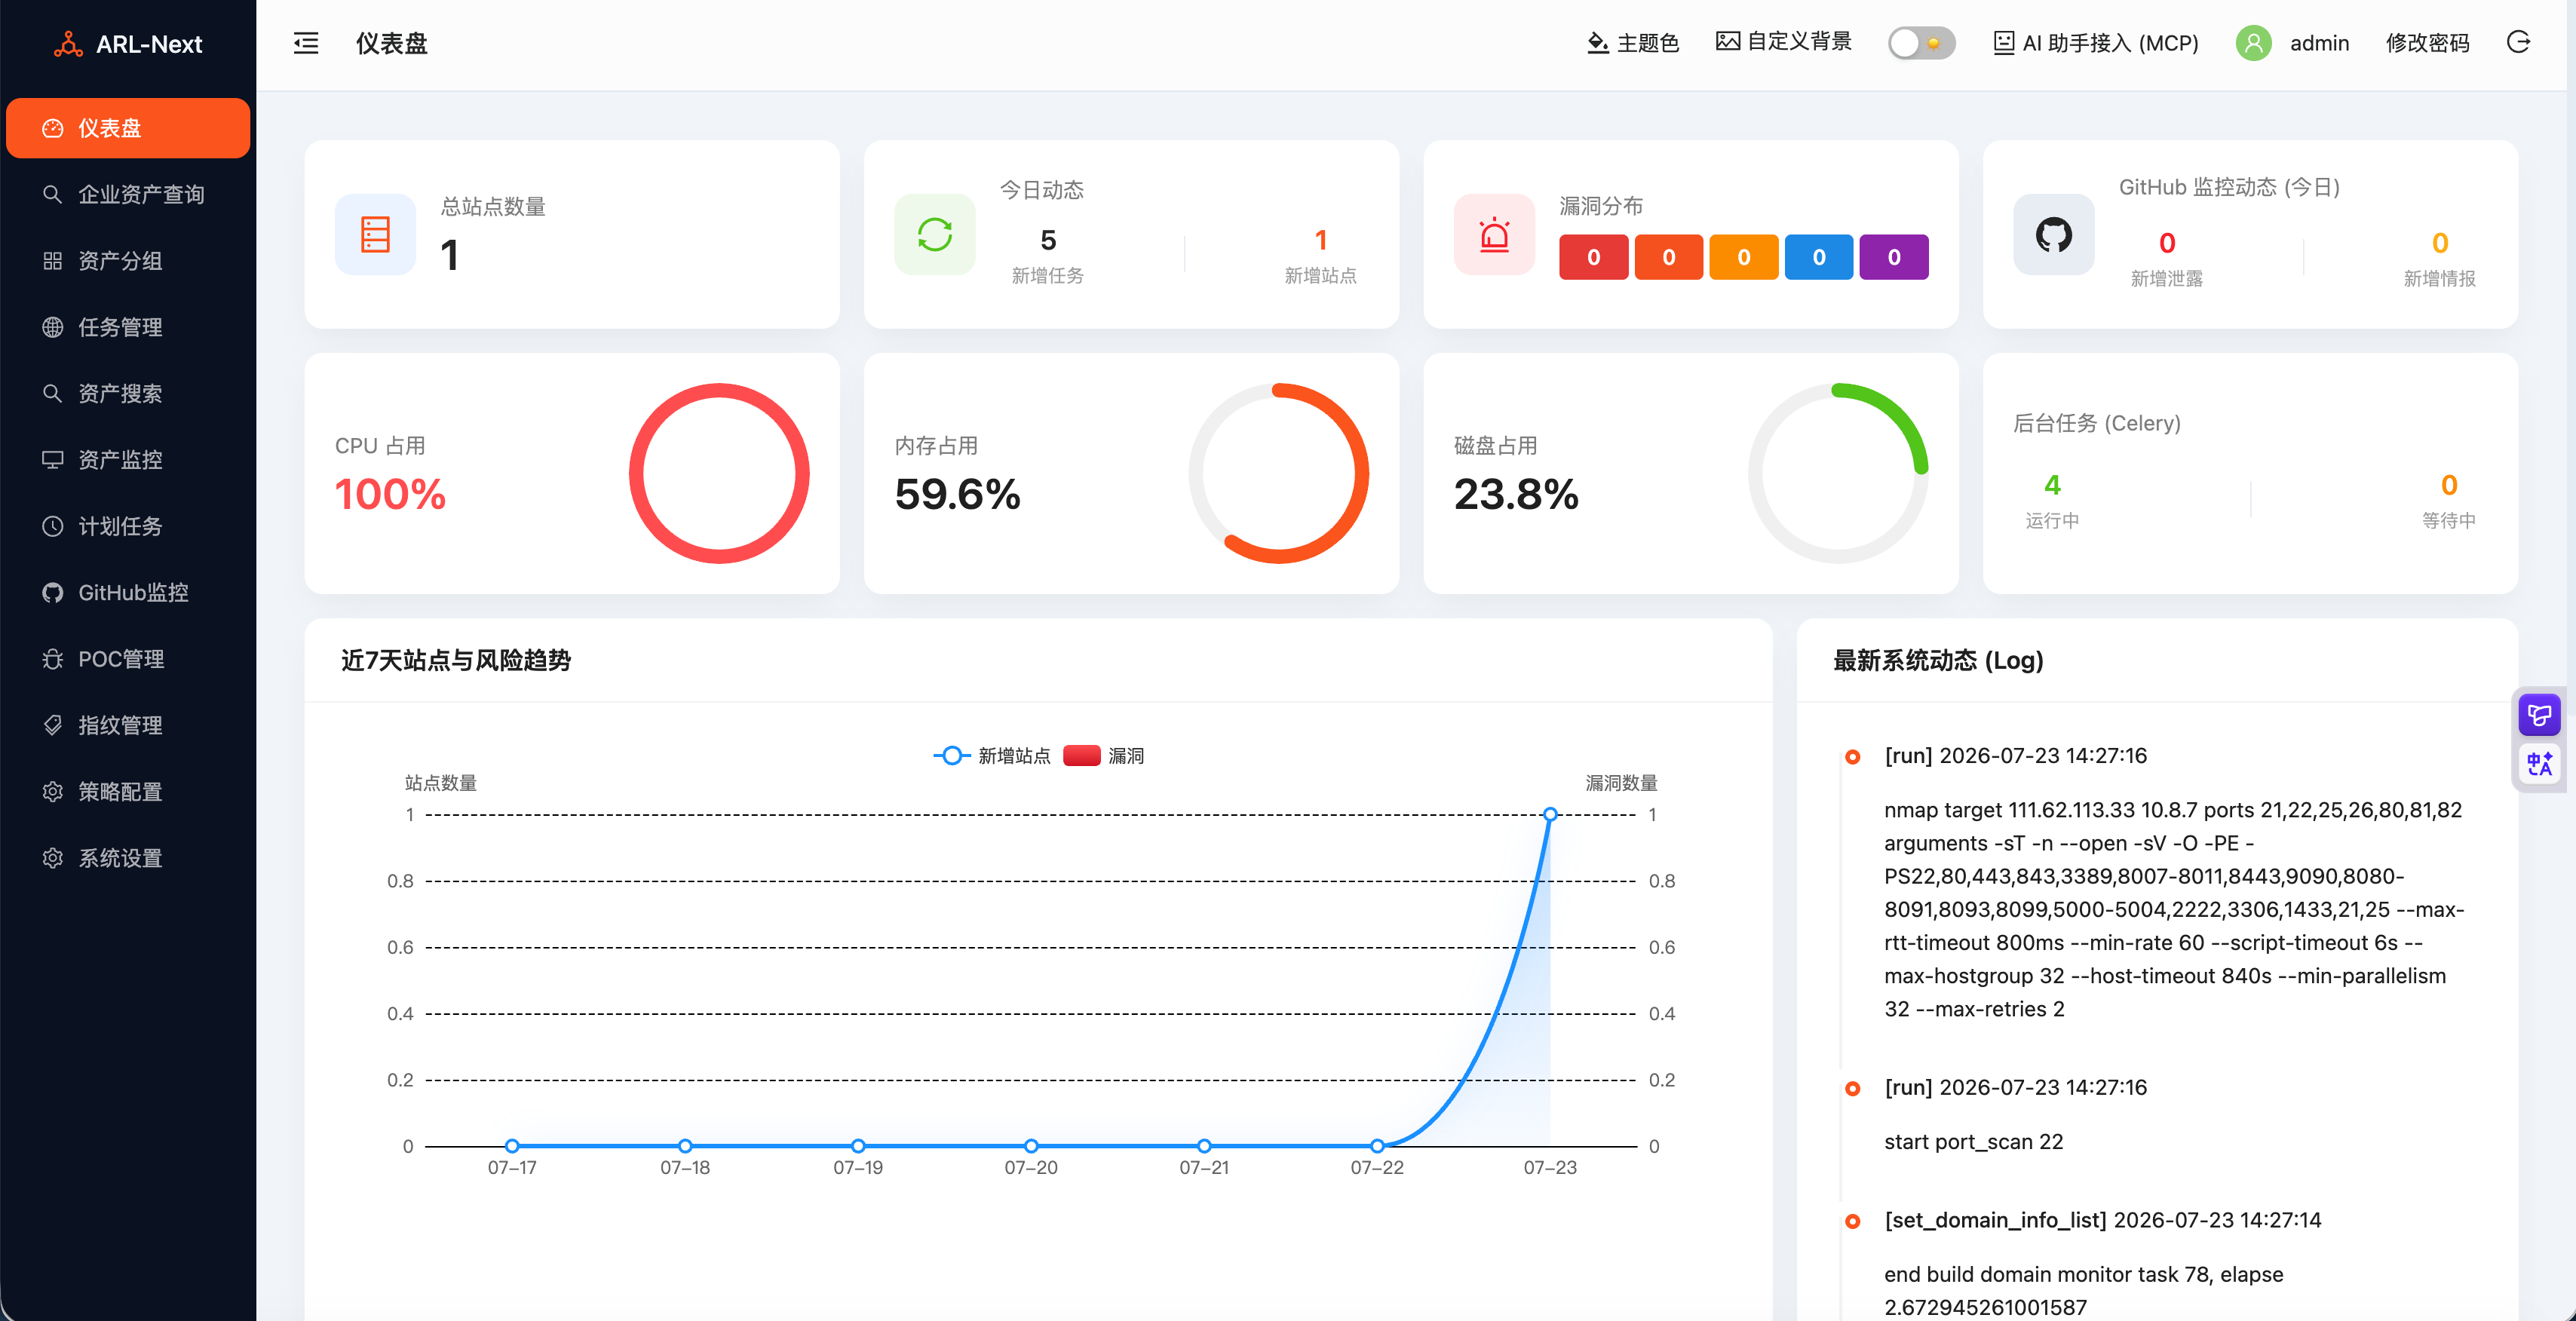Click '[set_domain_info_list]' log heading

[x=1995, y=1220]
